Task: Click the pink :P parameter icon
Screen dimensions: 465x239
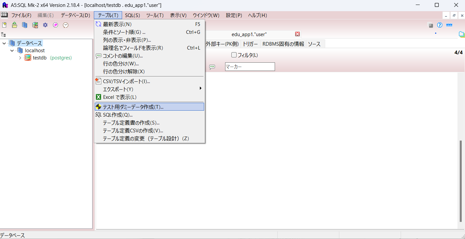Action: (55, 25)
